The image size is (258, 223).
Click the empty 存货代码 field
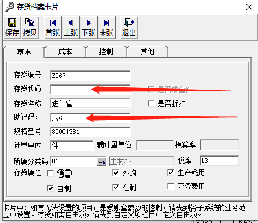90,90
